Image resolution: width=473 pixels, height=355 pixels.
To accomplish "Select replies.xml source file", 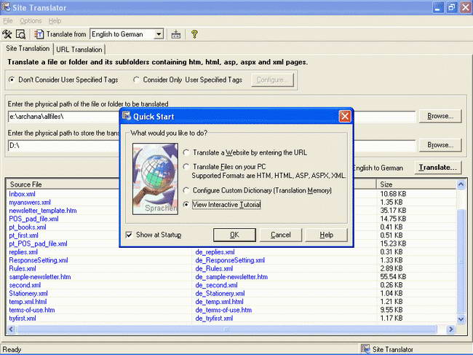I will tap(23, 252).
